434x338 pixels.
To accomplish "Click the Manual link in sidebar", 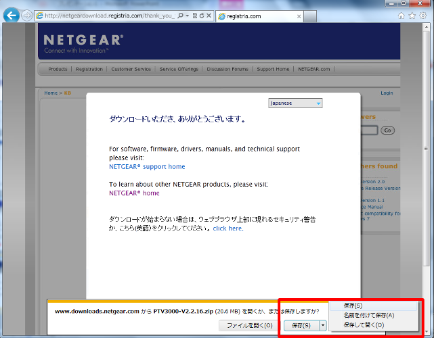I will 372,207.
